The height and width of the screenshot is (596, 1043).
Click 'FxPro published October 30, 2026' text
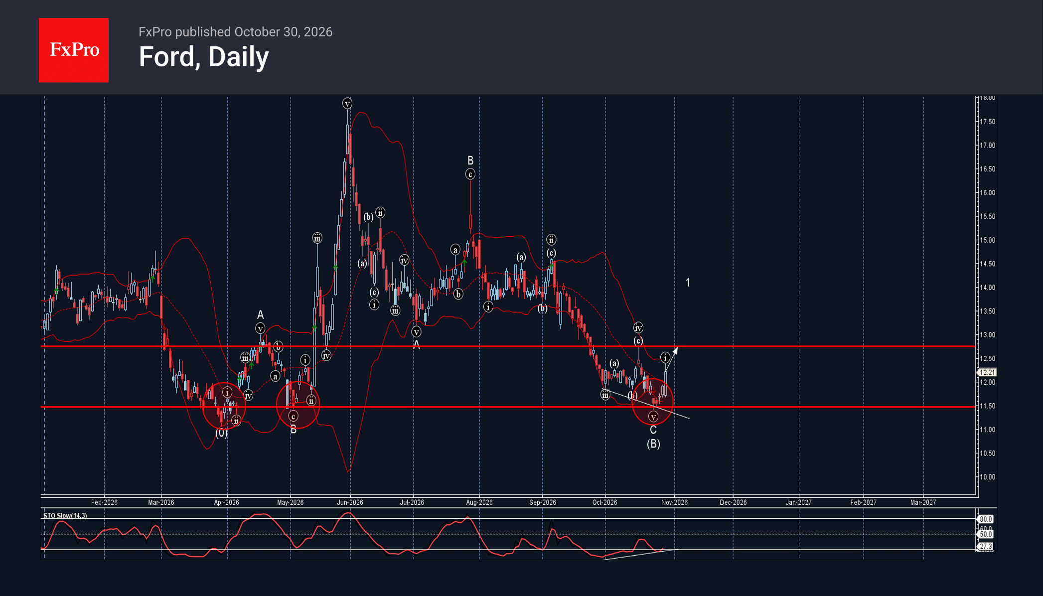pos(235,32)
